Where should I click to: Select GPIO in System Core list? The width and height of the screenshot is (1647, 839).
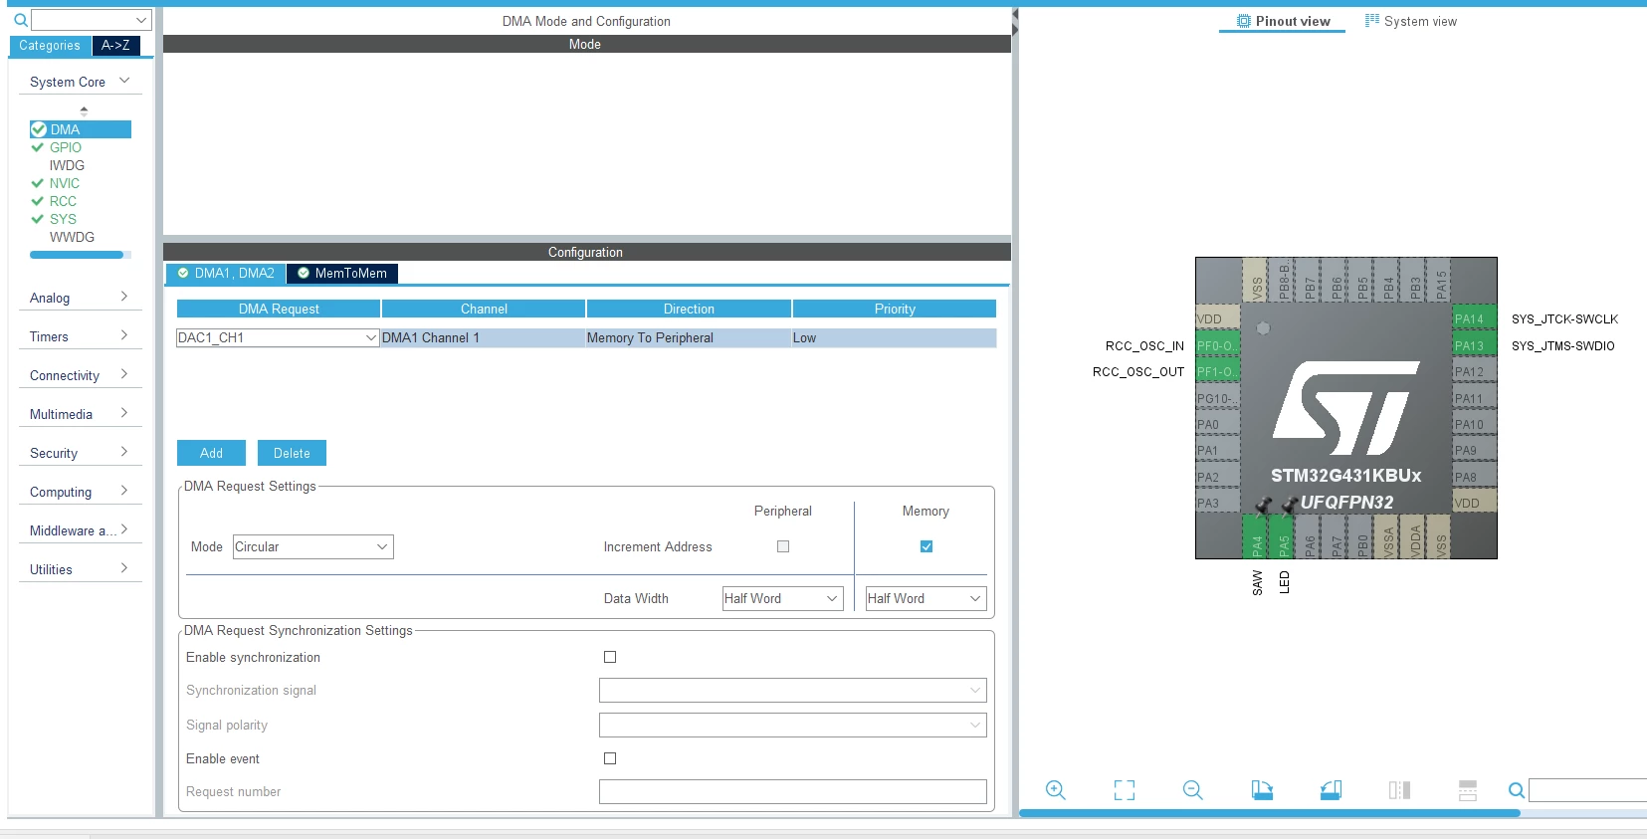66,147
